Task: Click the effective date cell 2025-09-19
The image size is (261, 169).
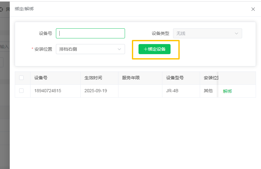Action: pos(96,91)
